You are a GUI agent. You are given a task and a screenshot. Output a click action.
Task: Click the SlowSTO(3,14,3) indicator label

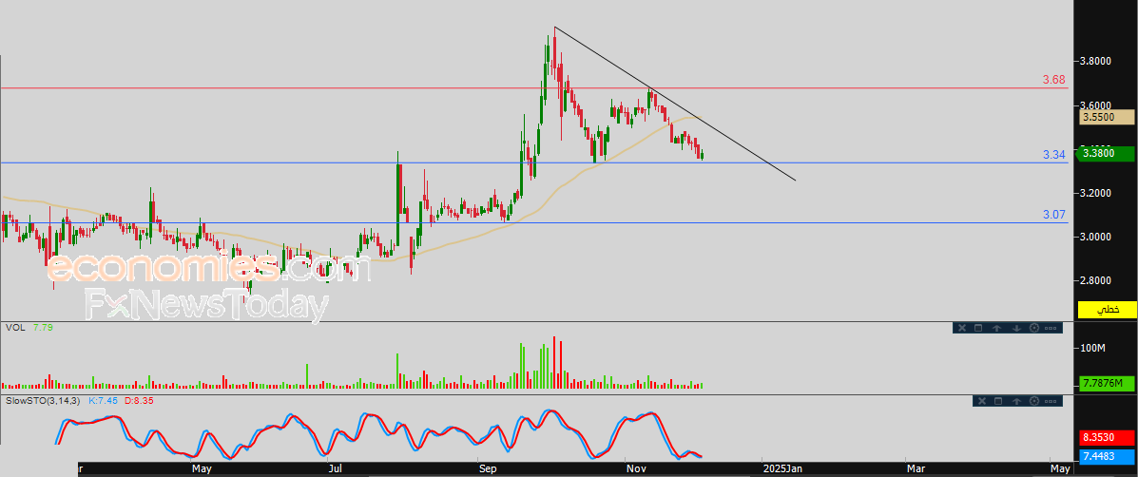click(x=45, y=400)
